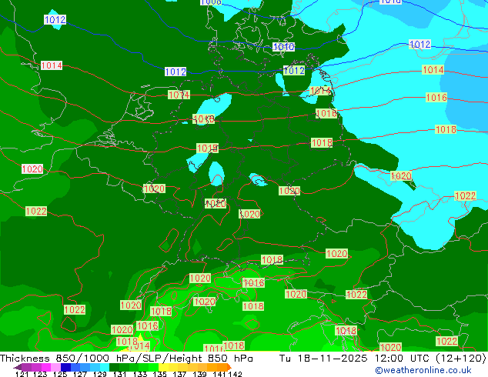Select the 1019 isobar label over central Germany
This screenshot has width=488, height=377.
click(x=207, y=148)
